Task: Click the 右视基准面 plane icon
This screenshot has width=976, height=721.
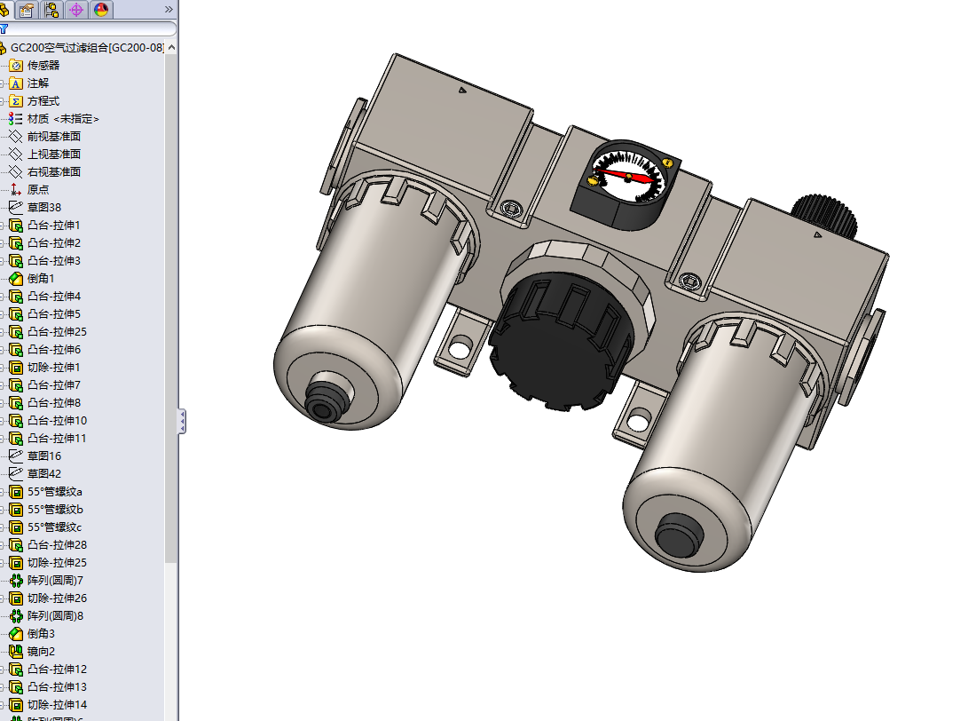Action: (16, 172)
